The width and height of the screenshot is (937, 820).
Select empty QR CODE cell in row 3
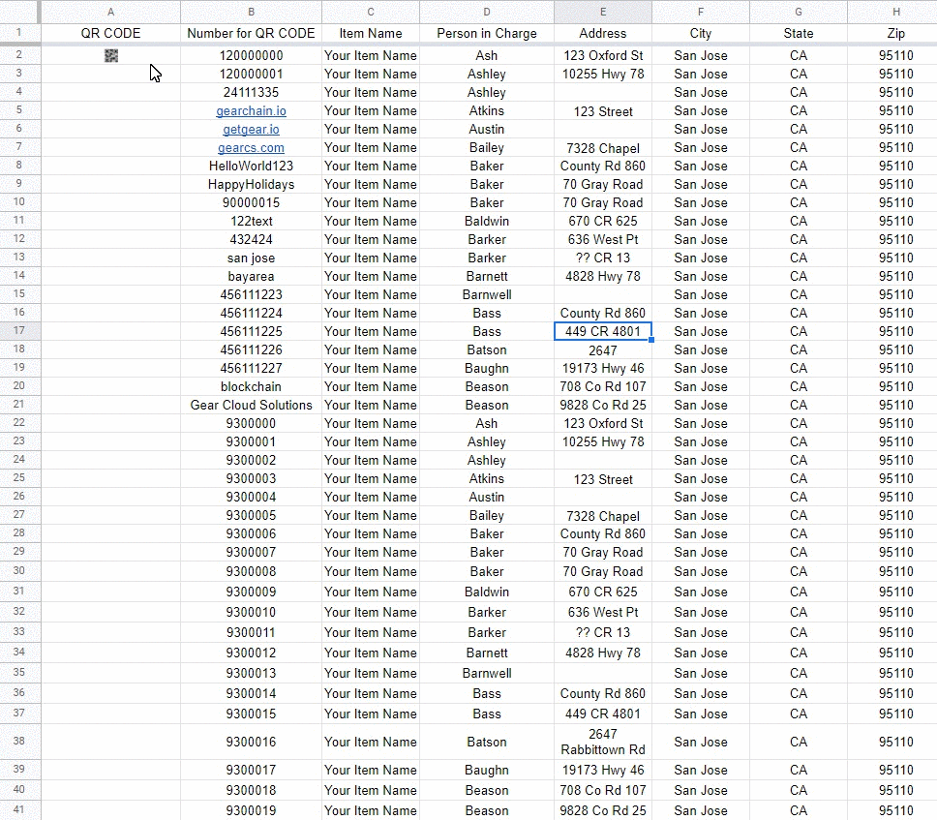110,75
